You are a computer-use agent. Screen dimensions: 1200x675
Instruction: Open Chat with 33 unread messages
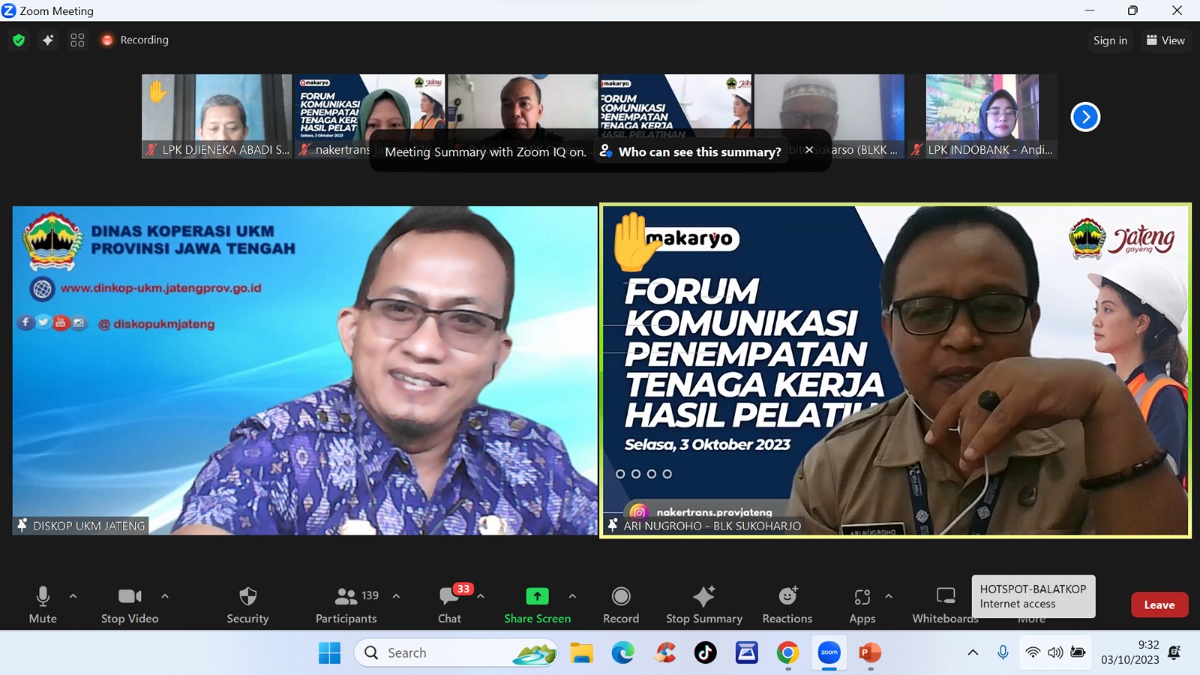(x=450, y=604)
